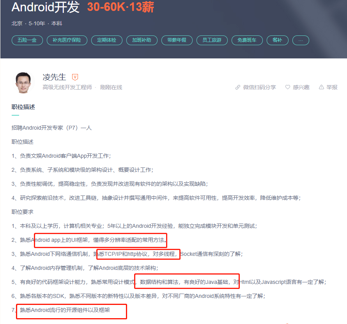Click the 职位要求 subheading
This screenshot has height=324, width=347.
(x=22, y=212)
